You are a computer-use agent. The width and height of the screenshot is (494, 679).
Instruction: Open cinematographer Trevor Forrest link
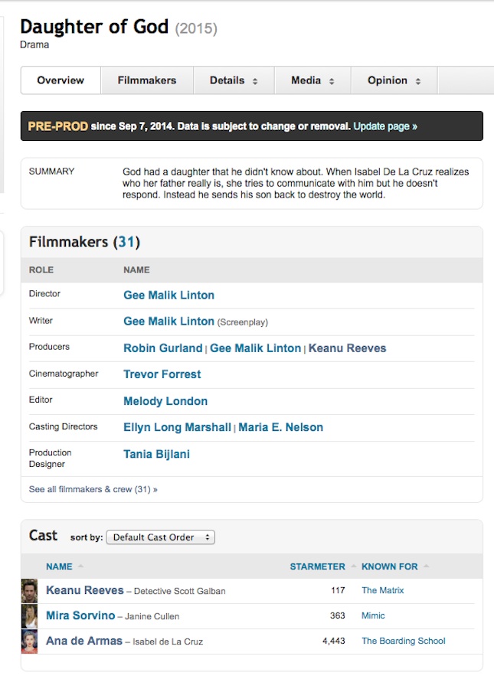pos(162,374)
